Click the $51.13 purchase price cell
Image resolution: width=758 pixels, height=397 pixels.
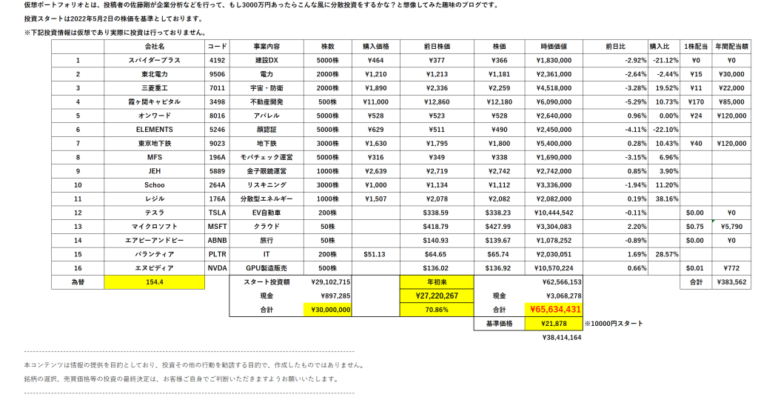click(x=375, y=254)
